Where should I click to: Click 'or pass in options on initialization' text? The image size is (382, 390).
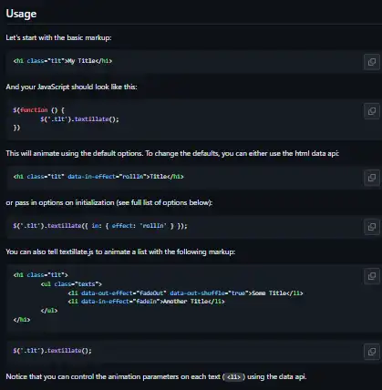pos(109,202)
